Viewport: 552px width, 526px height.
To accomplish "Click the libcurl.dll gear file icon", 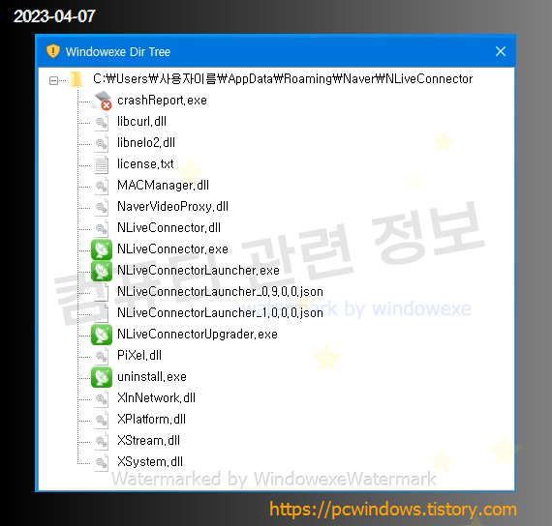I will point(102,122).
